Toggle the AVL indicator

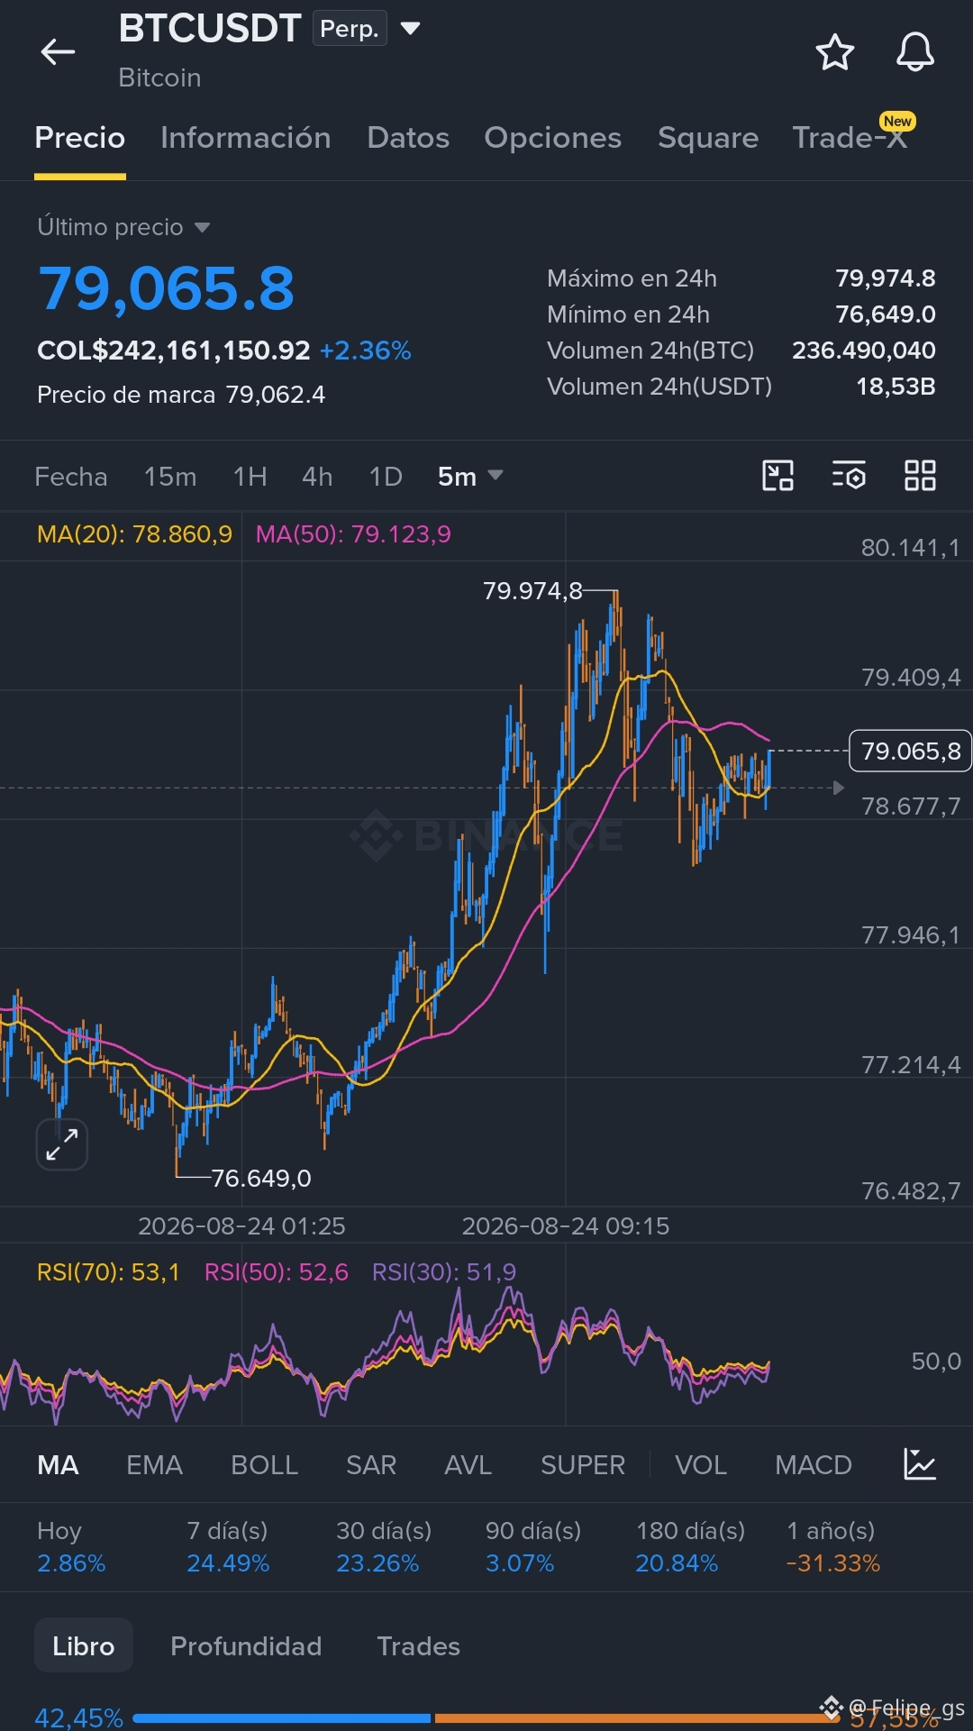tap(468, 1465)
